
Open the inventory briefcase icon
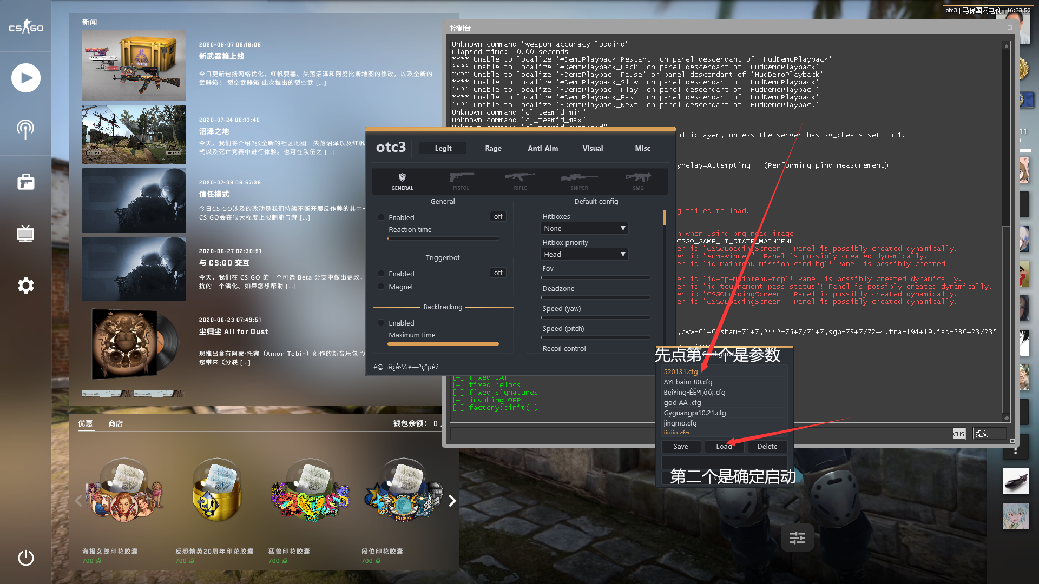[x=25, y=182]
